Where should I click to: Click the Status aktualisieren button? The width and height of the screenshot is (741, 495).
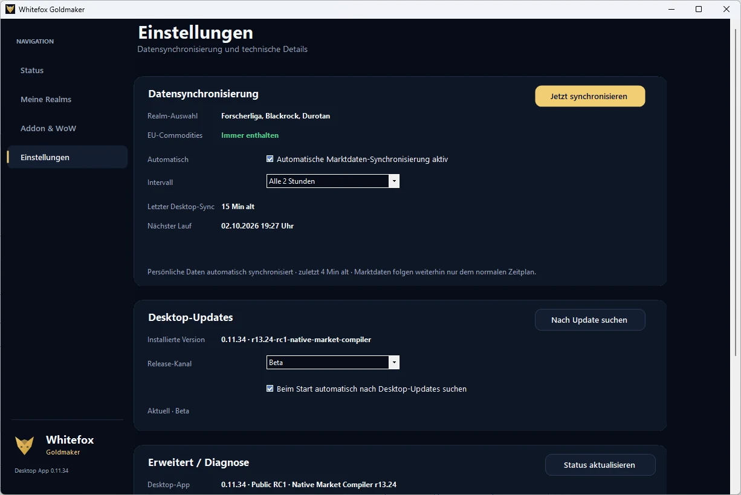click(x=600, y=465)
